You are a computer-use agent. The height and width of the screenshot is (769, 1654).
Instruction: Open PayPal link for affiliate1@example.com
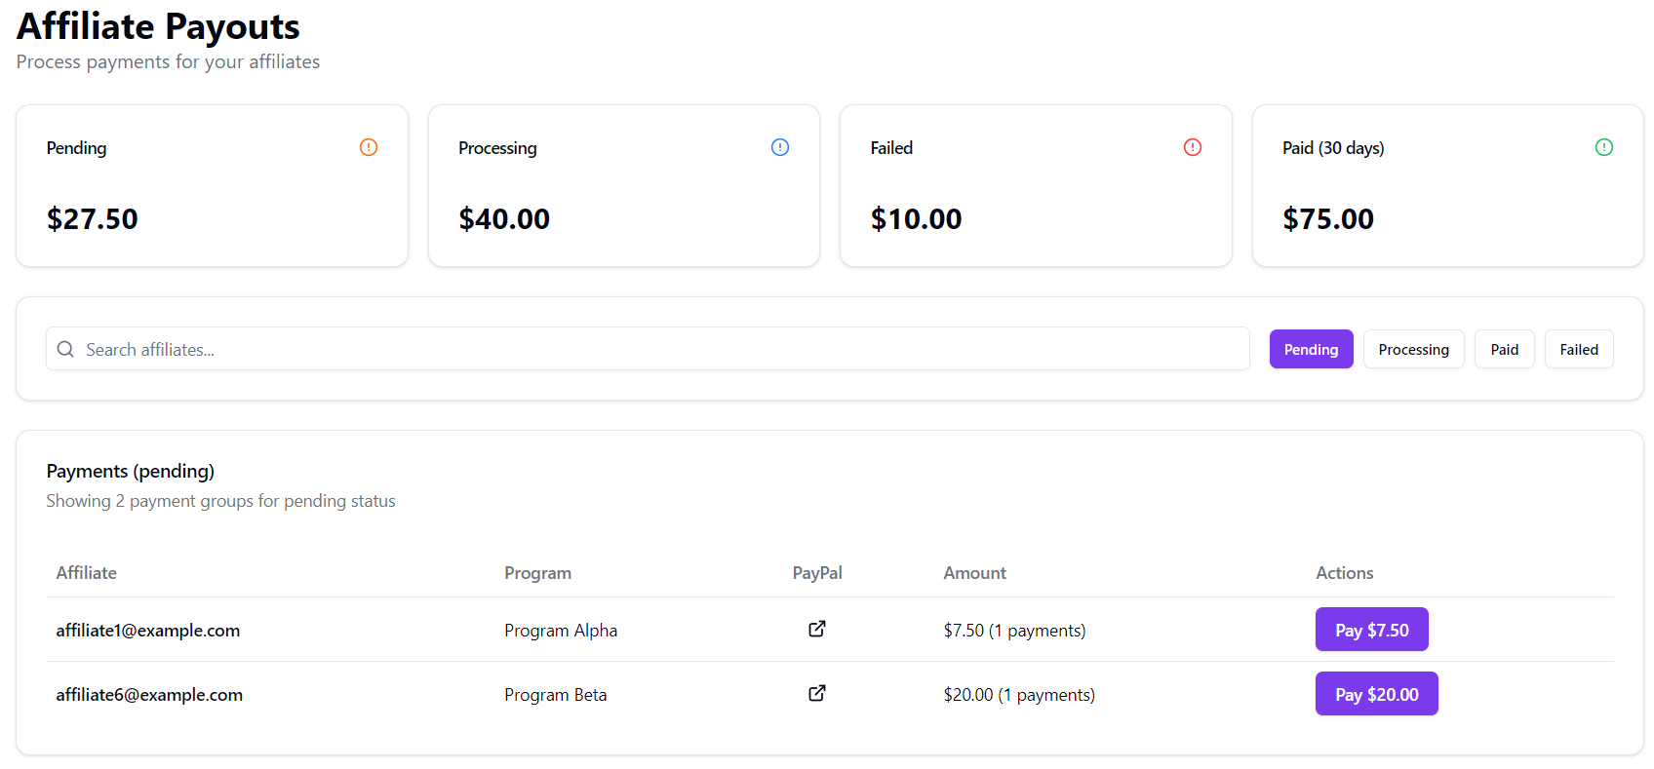click(x=817, y=629)
